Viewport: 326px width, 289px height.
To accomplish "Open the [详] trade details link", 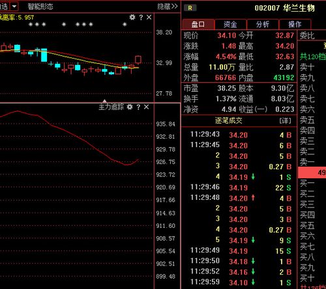I will pyautogui.click(x=285, y=120).
